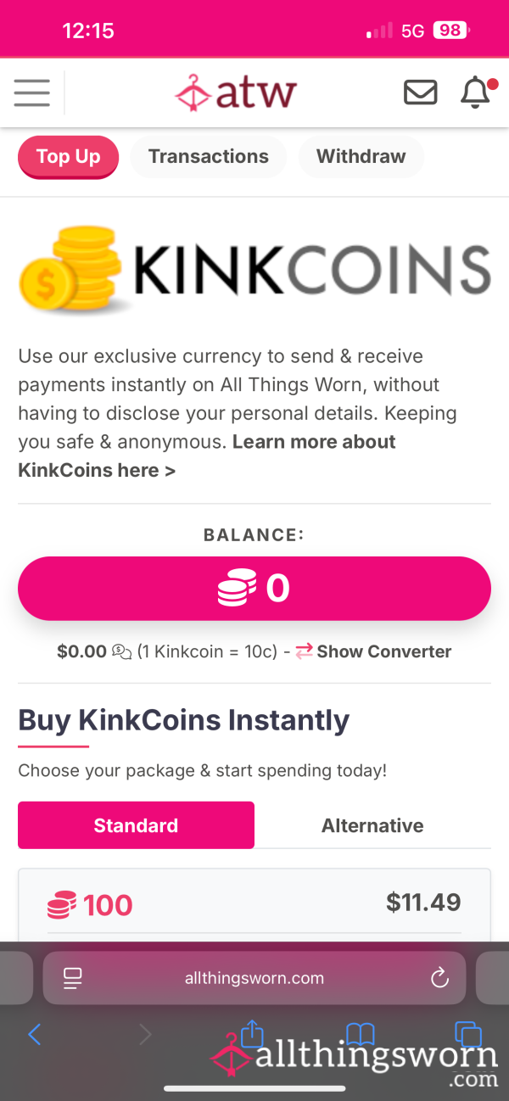Open the Safari tabs overview icon

[468, 1034]
